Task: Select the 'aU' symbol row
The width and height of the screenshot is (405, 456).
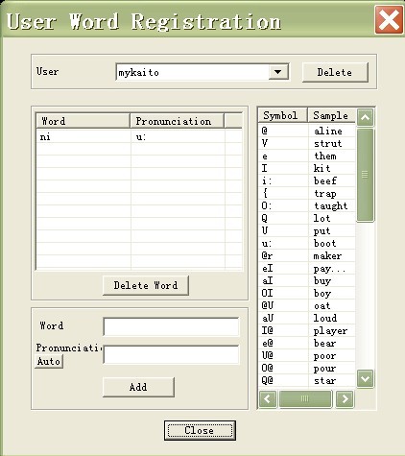Action: (307, 318)
